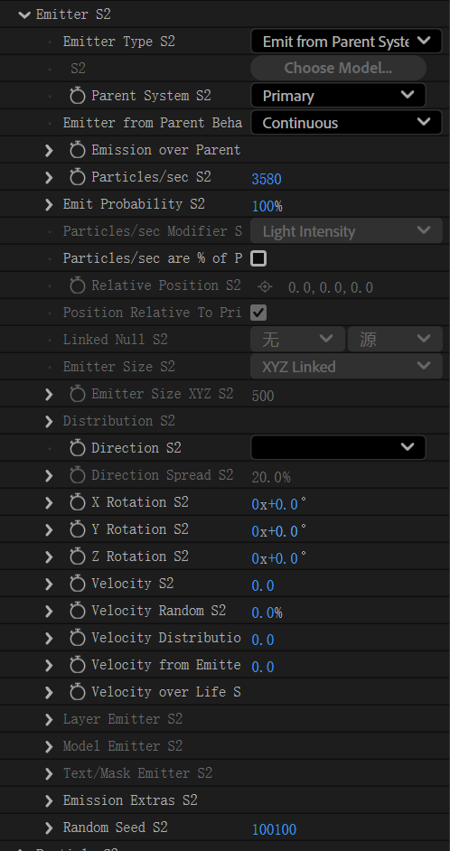Collapse the Emitter S2 group
This screenshot has width=450, height=851.
(x=24, y=14)
